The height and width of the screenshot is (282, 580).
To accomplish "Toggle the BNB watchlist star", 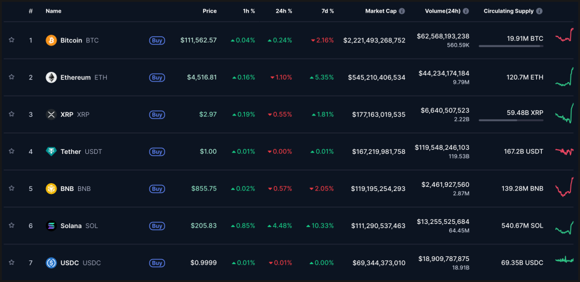I will (11, 189).
